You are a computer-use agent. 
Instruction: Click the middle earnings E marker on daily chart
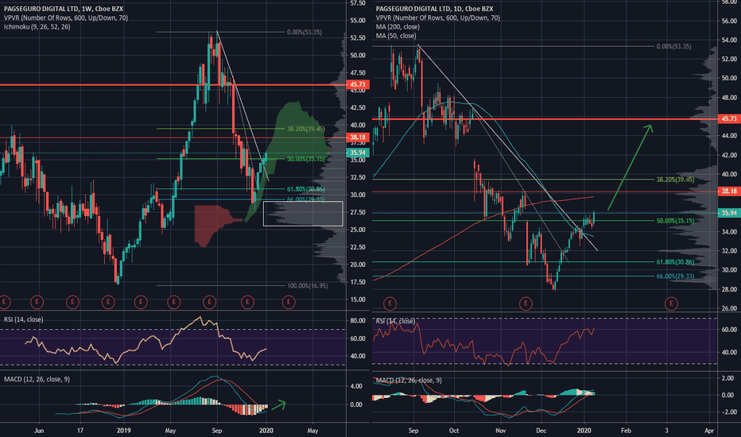pyautogui.click(x=526, y=304)
